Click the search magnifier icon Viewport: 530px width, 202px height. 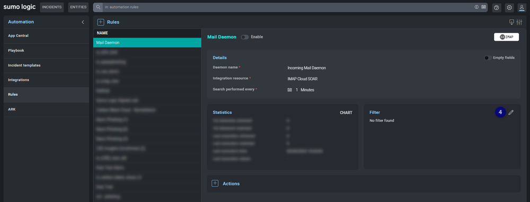[98, 7]
